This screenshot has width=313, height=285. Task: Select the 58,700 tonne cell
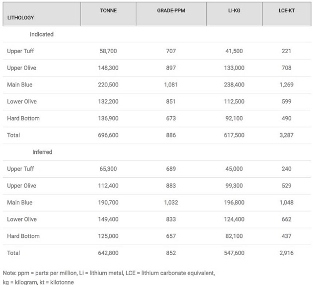pyautogui.click(x=108, y=51)
